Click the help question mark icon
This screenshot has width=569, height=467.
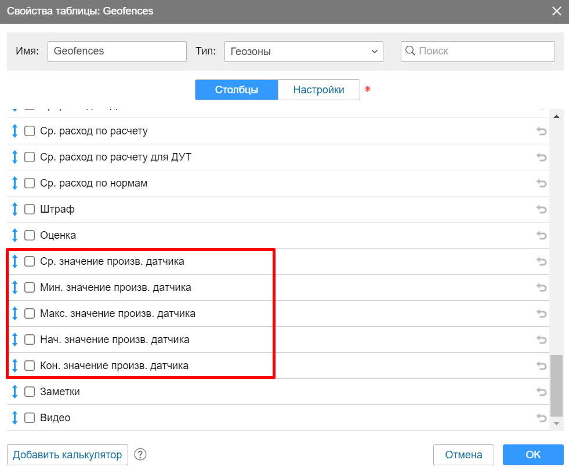140,455
